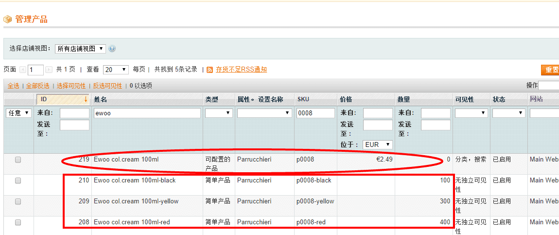Screen dimensions: 559x235
Task: Click the store view help icon
Action: click(112, 49)
